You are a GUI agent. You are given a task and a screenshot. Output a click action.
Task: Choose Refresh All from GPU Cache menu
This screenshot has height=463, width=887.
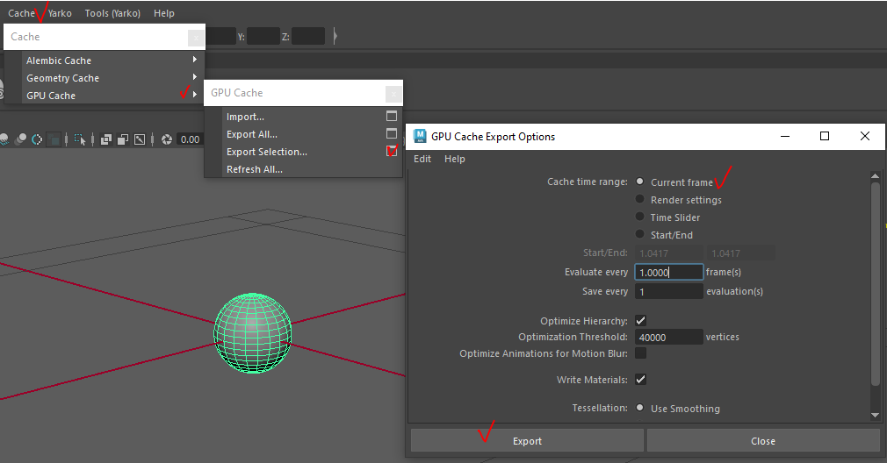pos(254,169)
